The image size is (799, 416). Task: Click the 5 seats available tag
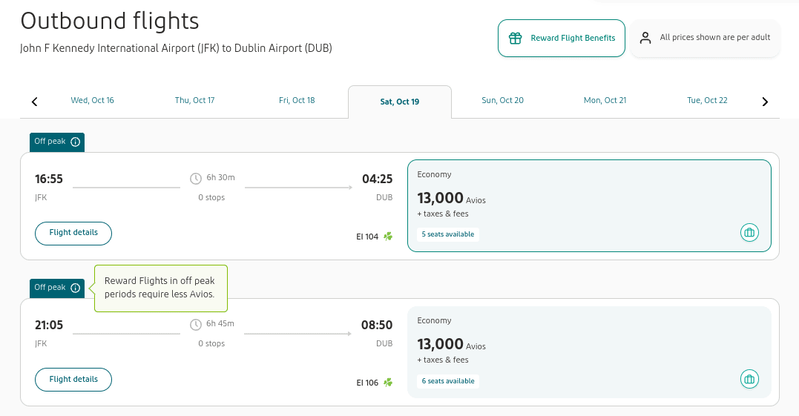coord(448,234)
